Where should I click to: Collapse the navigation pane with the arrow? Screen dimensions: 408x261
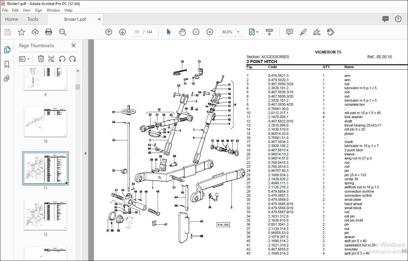click(86, 153)
